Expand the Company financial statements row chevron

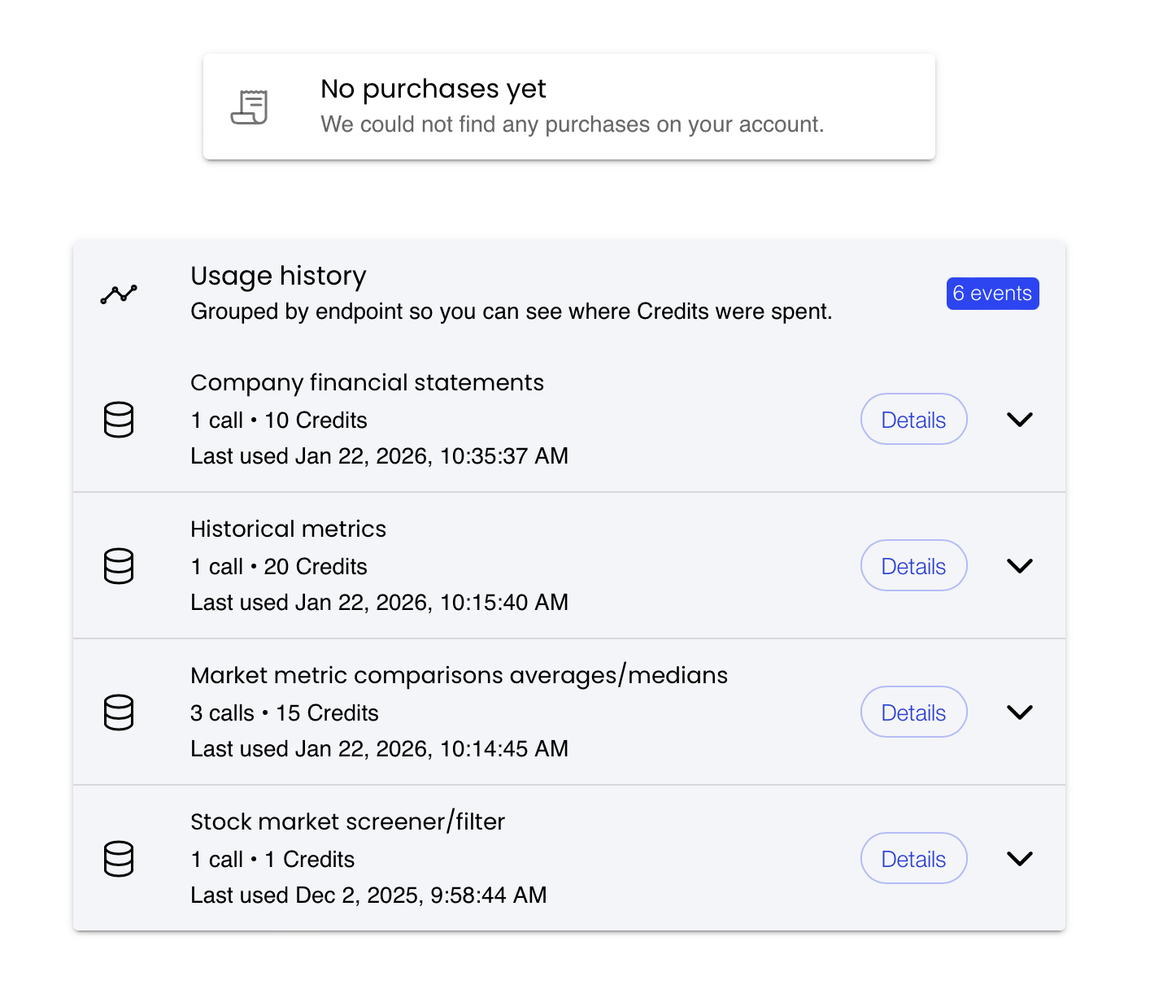pyautogui.click(x=1019, y=420)
